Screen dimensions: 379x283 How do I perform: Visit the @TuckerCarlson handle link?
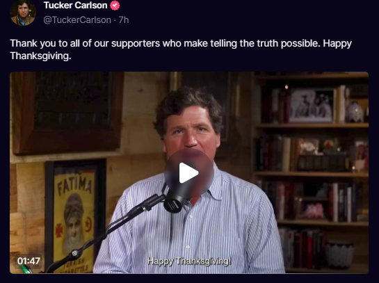pos(77,20)
